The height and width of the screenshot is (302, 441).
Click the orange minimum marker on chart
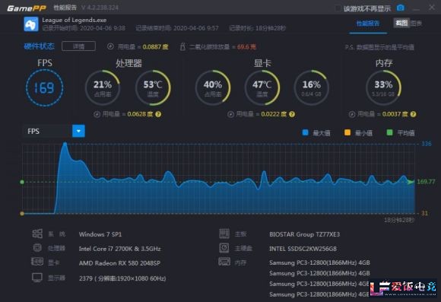[x=22, y=214]
